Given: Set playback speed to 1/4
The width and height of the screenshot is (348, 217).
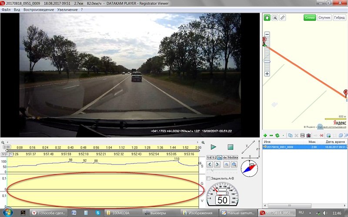Looking at the screenshot, I should pyautogui.click(x=209, y=157).
